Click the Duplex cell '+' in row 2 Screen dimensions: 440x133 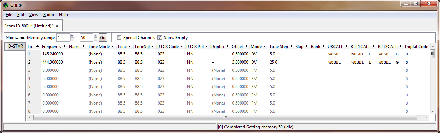click(x=213, y=62)
